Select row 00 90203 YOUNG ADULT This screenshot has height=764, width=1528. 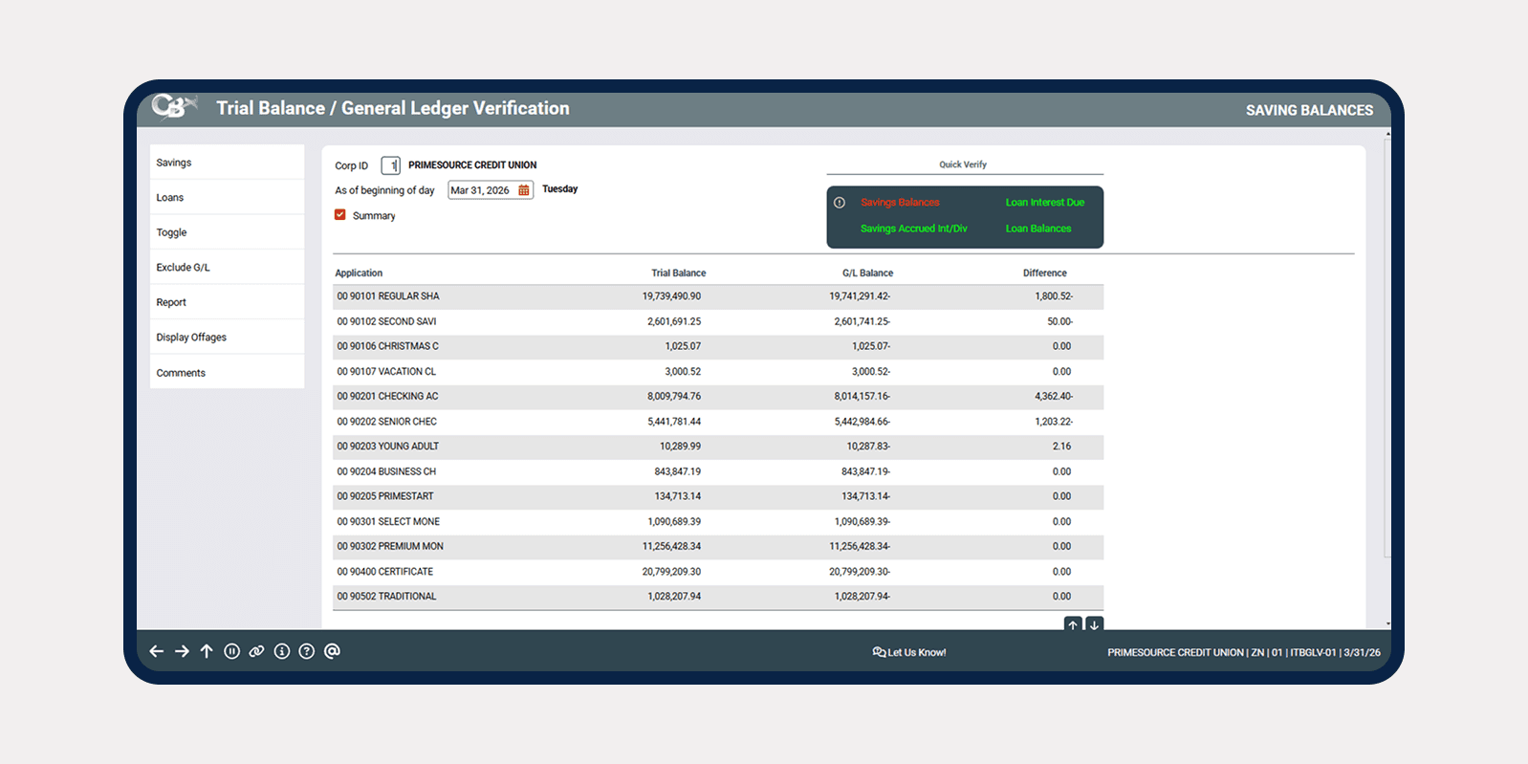(718, 447)
